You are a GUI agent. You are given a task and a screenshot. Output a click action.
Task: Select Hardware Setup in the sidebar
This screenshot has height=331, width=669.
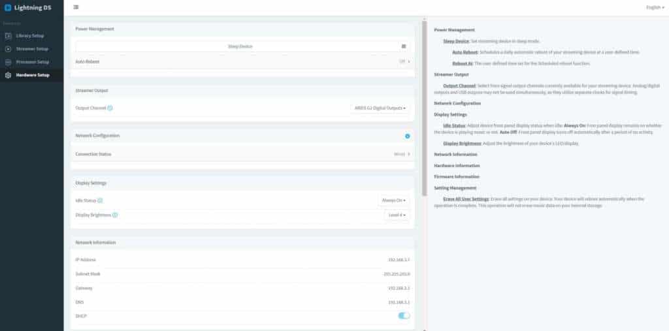[x=31, y=75]
